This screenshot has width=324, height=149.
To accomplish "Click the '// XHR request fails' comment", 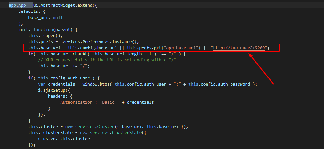I will pos(107,60).
